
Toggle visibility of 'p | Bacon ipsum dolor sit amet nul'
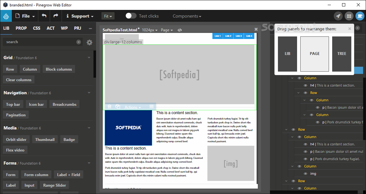[305, 152]
